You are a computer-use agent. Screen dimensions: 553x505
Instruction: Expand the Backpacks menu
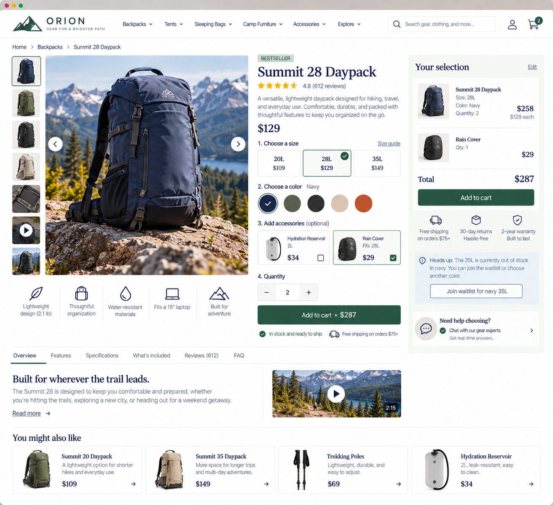pyautogui.click(x=138, y=24)
